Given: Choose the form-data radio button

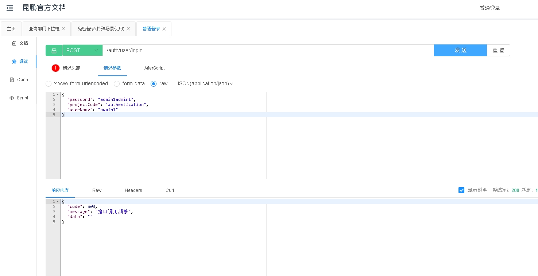Looking at the screenshot, I should [117, 84].
